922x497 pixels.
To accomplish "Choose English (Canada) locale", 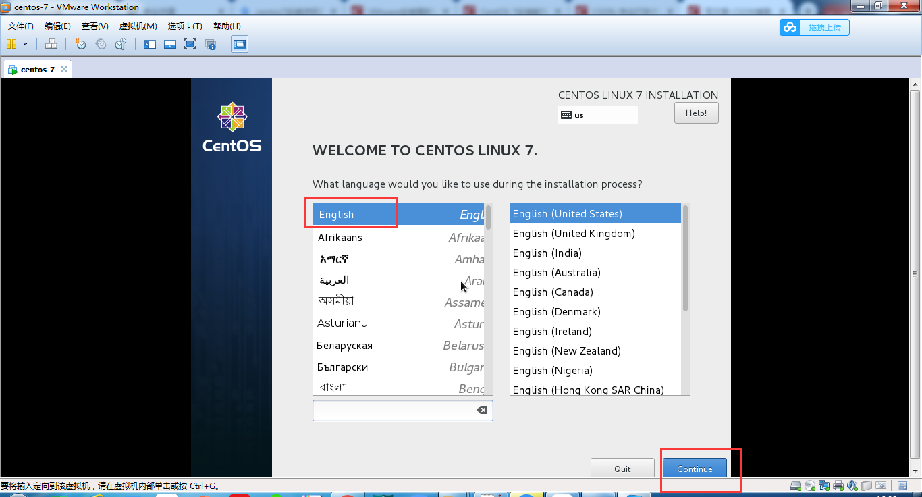I will [595, 292].
